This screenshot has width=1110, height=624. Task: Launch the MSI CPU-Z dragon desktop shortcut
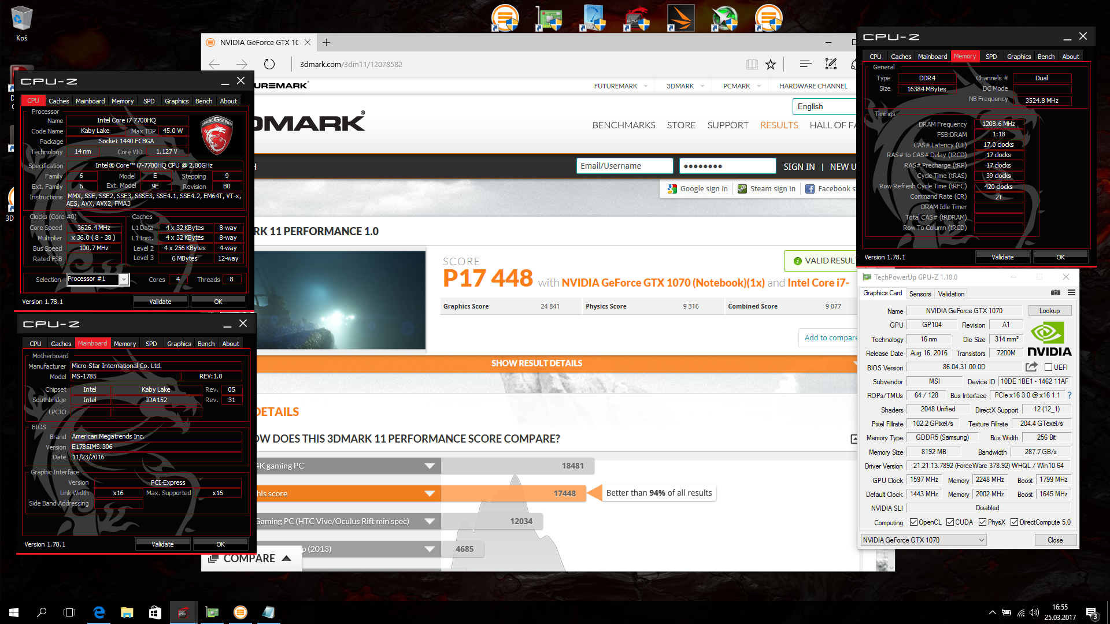637,17
